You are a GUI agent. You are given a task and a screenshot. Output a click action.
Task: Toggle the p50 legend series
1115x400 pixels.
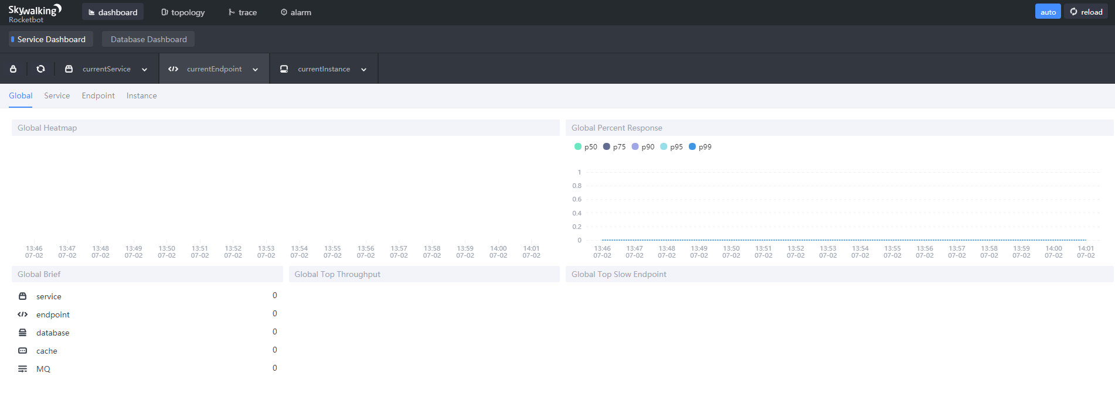point(586,146)
